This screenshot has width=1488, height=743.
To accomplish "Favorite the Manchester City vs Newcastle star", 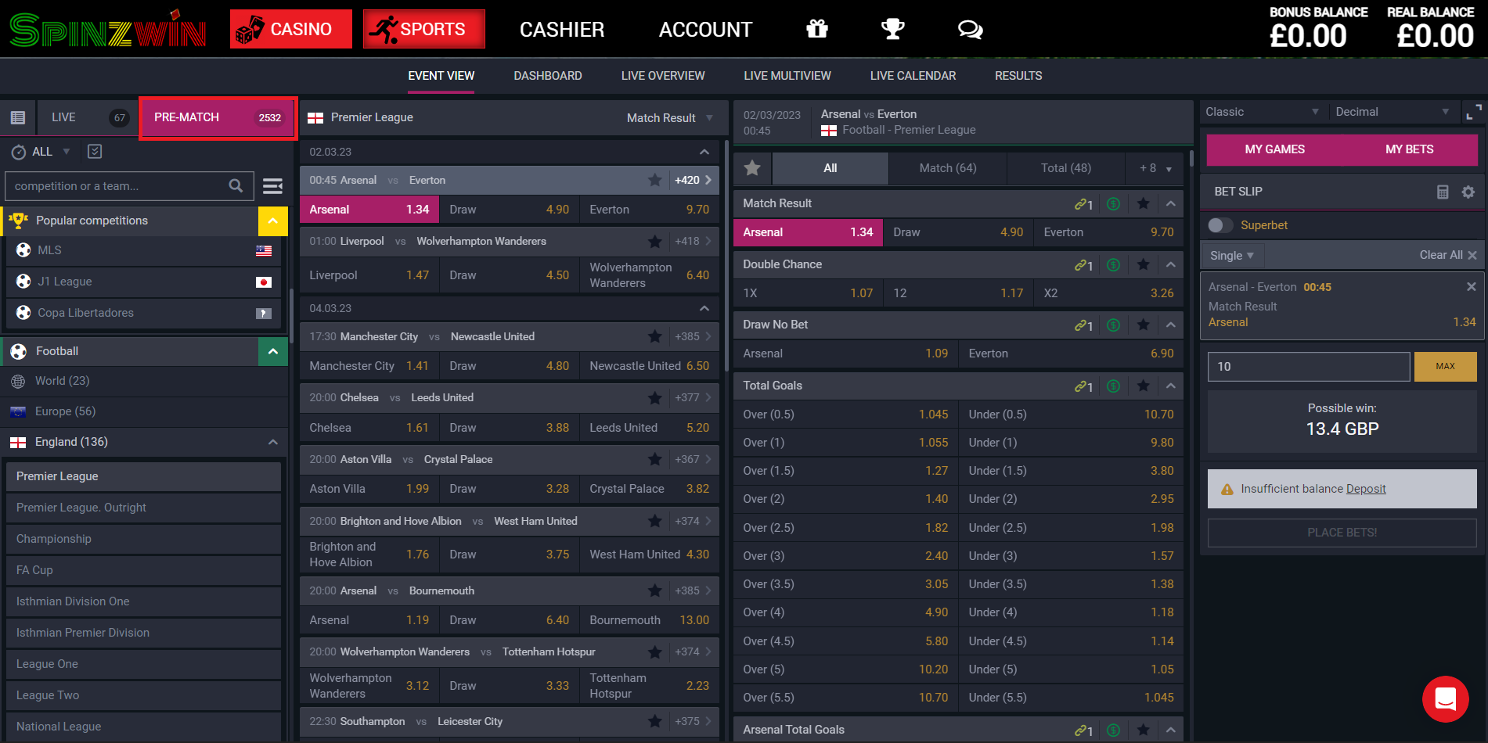I will point(655,336).
